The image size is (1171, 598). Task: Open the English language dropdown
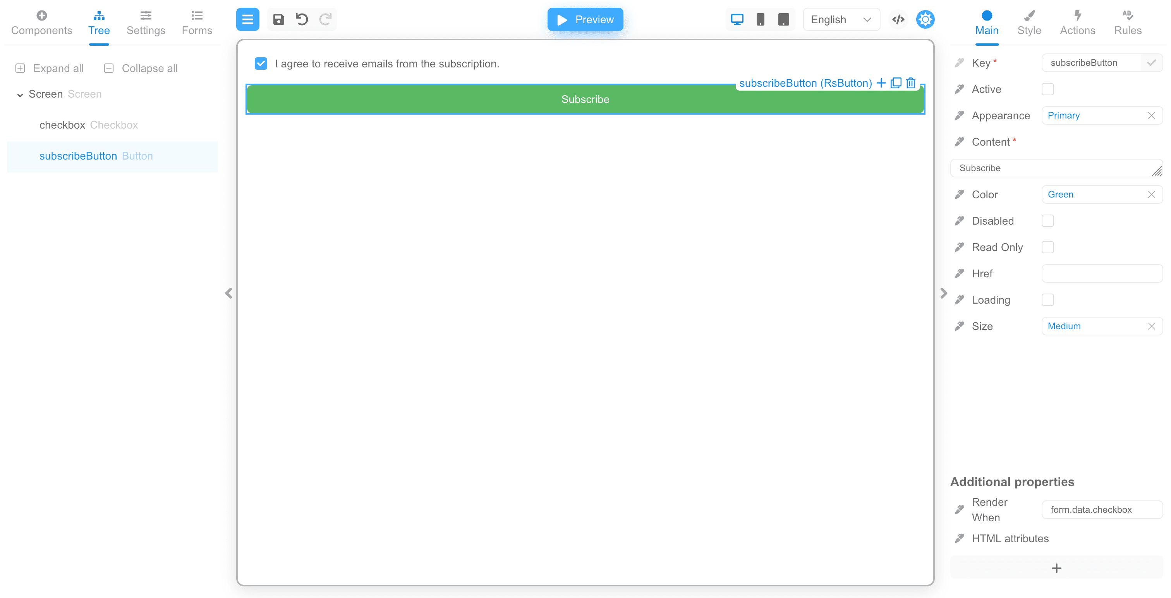[x=841, y=19]
